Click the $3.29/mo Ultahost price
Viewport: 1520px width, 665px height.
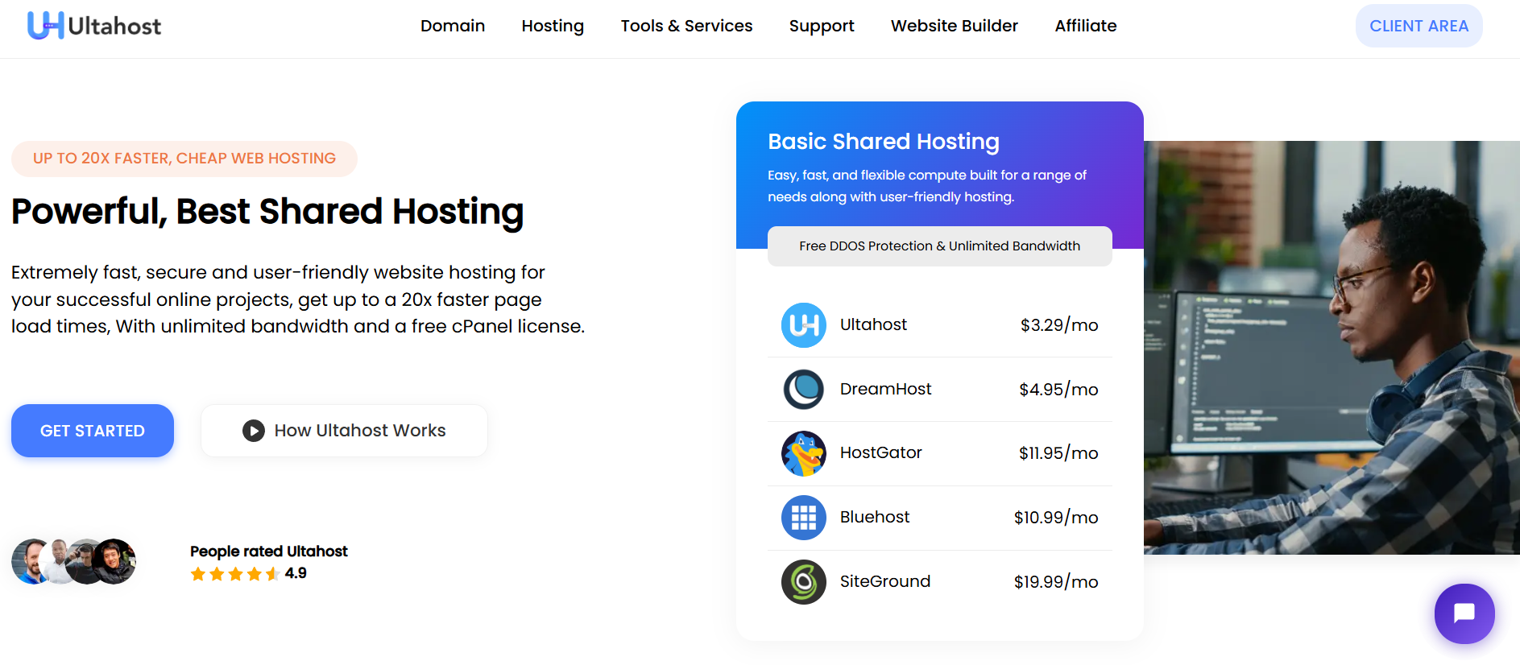point(1059,325)
